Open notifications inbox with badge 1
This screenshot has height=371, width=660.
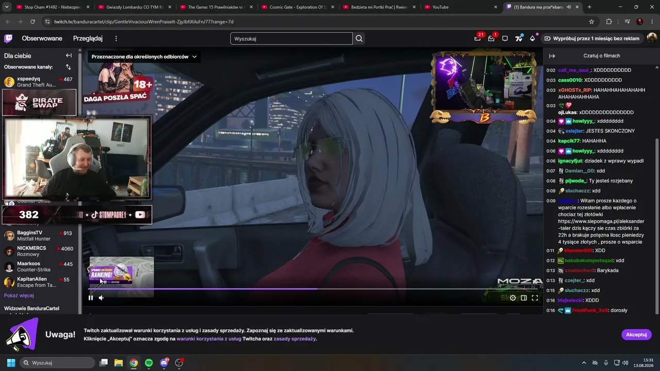[491, 39]
